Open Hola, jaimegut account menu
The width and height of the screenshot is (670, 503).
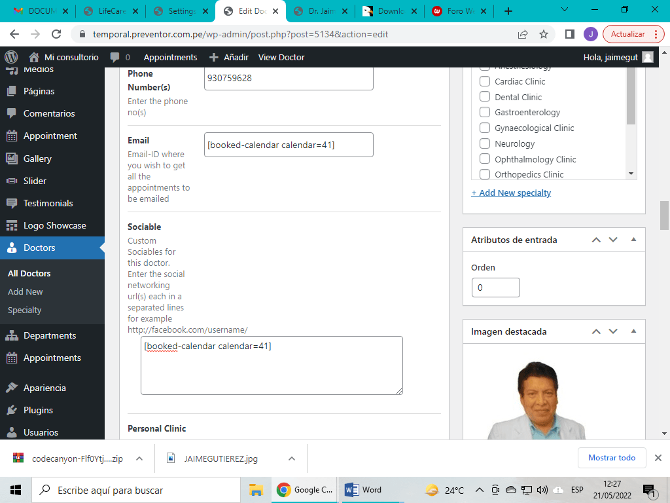[618, 58]
